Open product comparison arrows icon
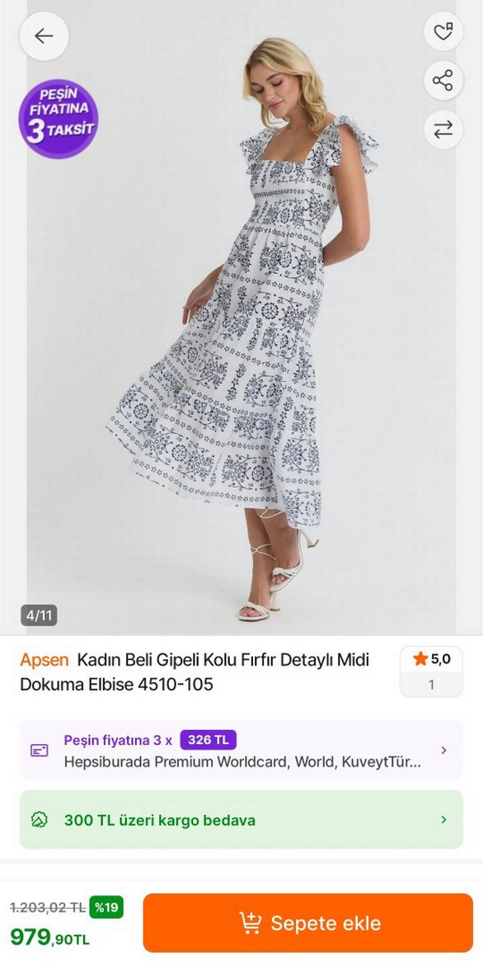The image size is (483, 966). coord(443,130)
